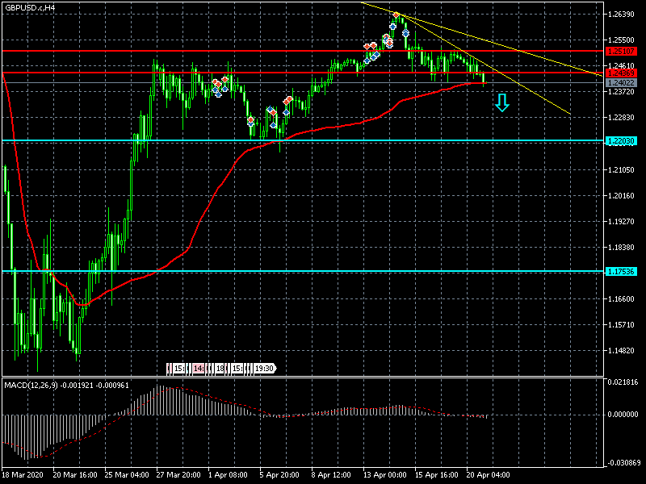Select the red 1.24369 price label
Screen dimensions: 646x484
pyautogui.click(x=621, y=73)
